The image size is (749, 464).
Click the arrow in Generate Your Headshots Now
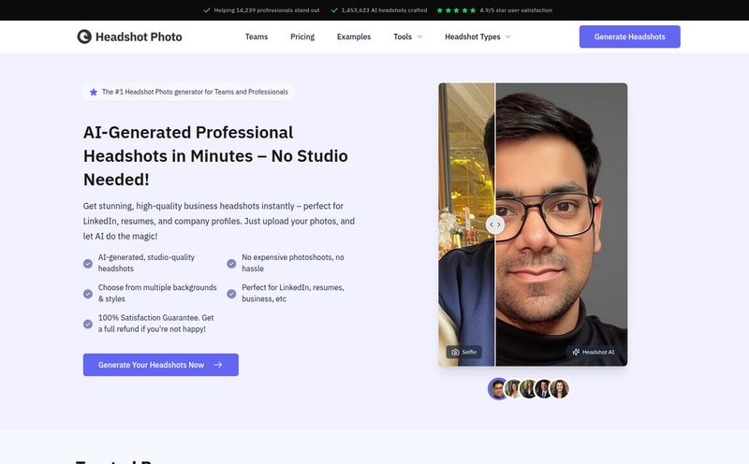[x=218, y=365]
